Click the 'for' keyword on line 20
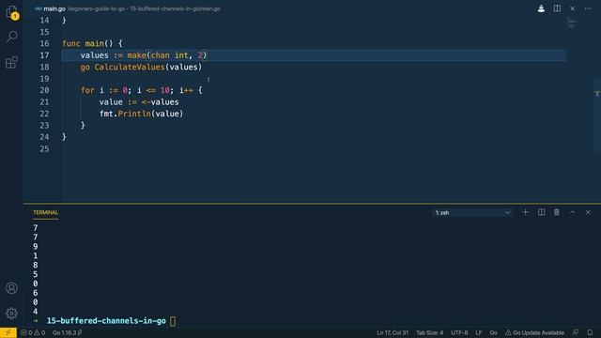Image resolution: width=601 pixels, height=338 pixels. 87,90
